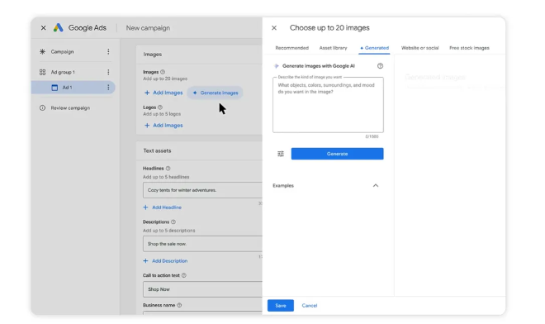Image resolution: width=545 pixels, height=324 pixels.
Task: Close the Choose up to 20 images panel
Action: [274, 28]
